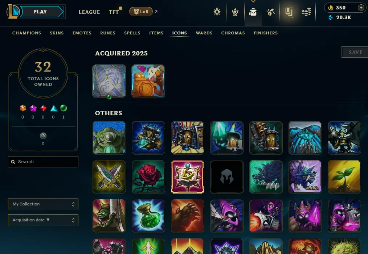Open the Acquisition date sort dropdown
The width and height of the screenshot is (368, 254).
pyautogui.click(x=43, y=220)
